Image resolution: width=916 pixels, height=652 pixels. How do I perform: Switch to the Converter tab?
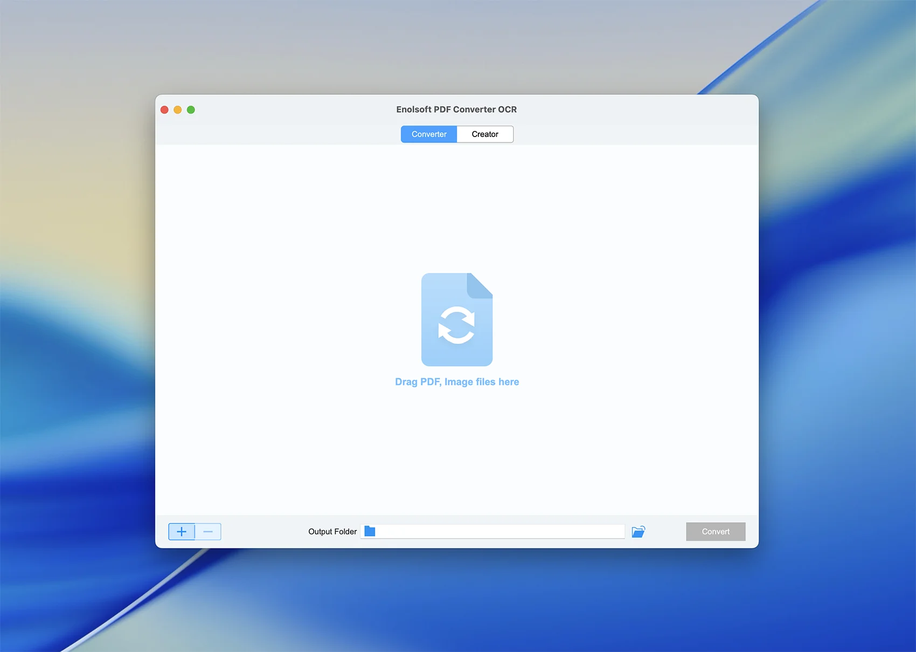[429, 134]
